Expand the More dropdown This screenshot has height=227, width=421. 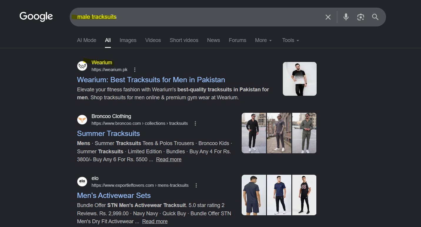(x=263, y=40)
